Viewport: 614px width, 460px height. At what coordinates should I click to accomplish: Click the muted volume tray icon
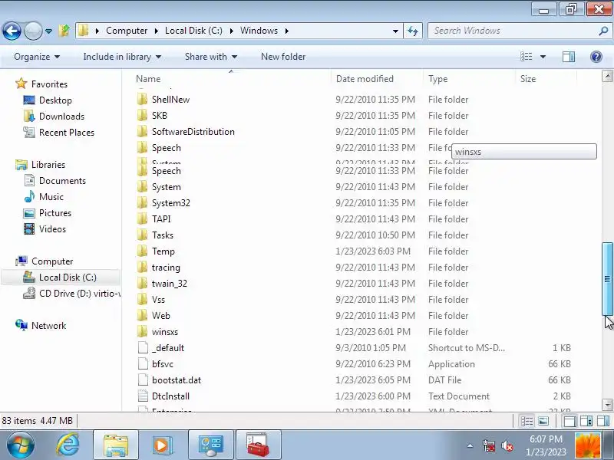(x=507, y=445)
